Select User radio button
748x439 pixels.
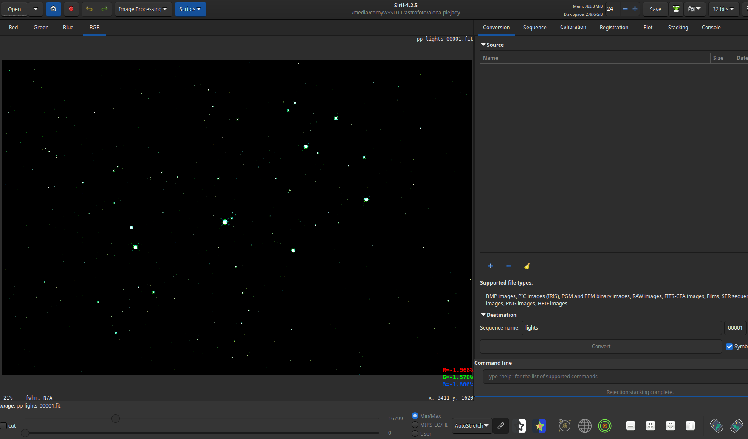(415, 433)
